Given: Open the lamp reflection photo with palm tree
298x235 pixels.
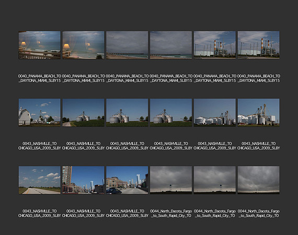Looking at the screenshot, I should (83, 45).
